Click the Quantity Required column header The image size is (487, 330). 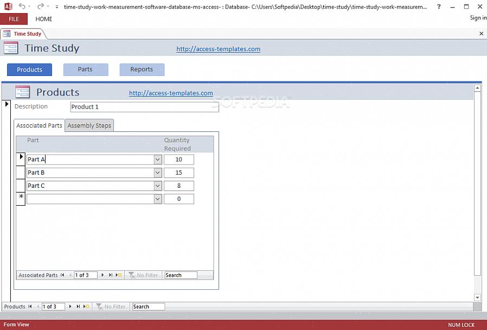pyautogui.click(x=177, y=144)
